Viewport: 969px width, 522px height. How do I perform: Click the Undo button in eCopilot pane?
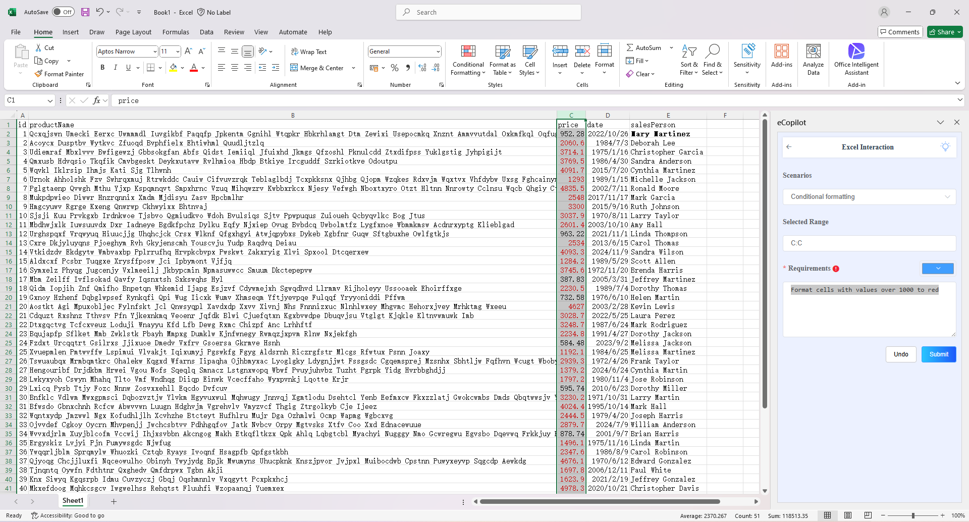click(x=901, y=354)
